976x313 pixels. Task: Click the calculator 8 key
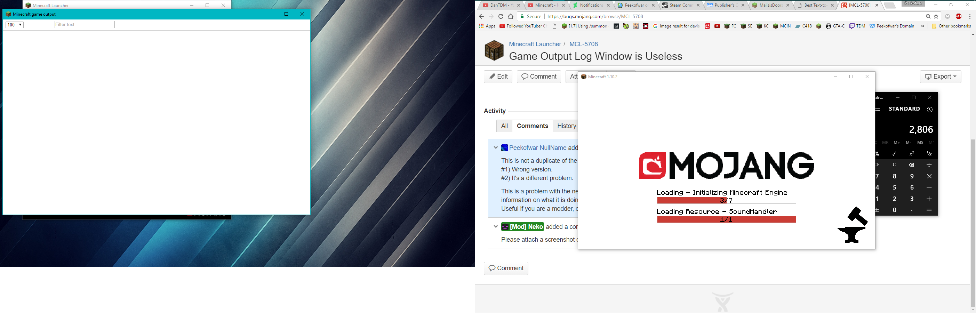click(894, 176)
